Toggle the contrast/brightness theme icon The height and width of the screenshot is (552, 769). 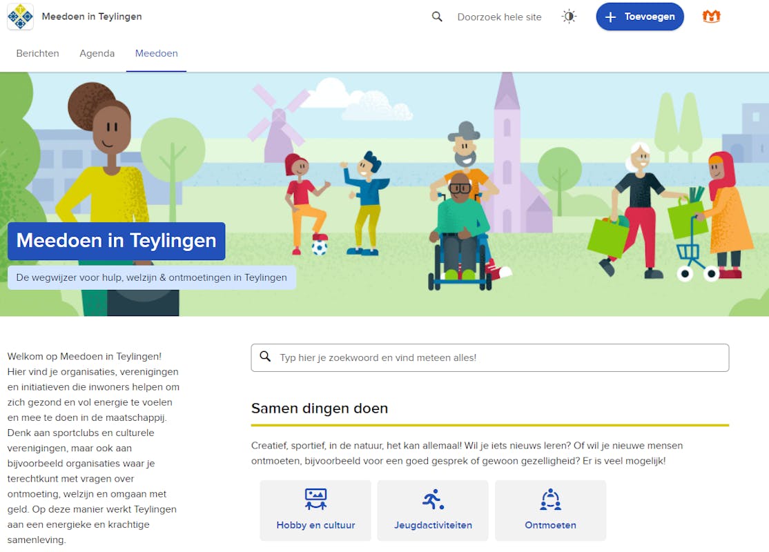point(568,17)
